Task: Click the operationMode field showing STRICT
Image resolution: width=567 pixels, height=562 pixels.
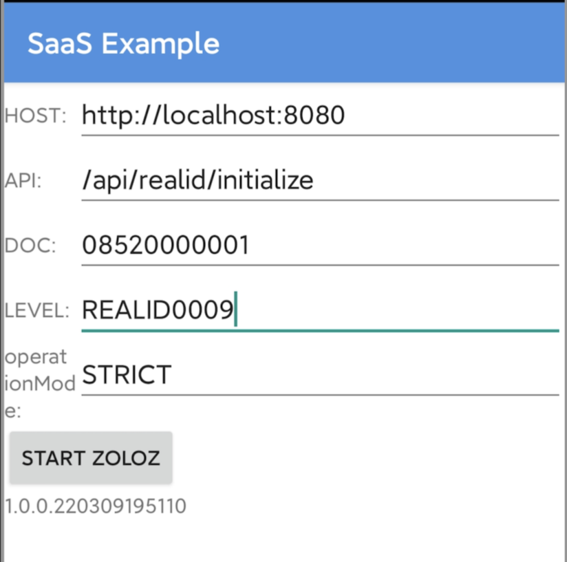Action: (275, 374)
